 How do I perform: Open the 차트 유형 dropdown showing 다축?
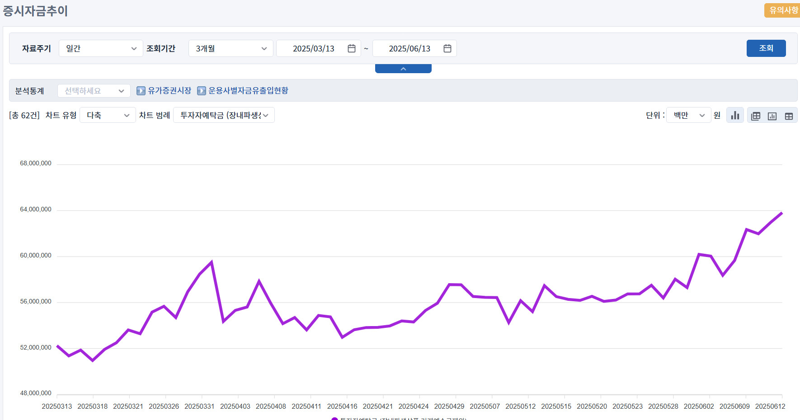[108, 115]
